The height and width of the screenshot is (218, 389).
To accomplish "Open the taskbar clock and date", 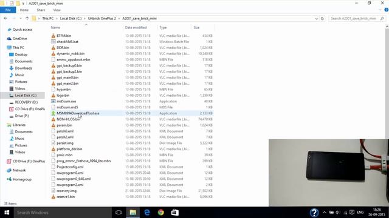I will coord(377,213).
